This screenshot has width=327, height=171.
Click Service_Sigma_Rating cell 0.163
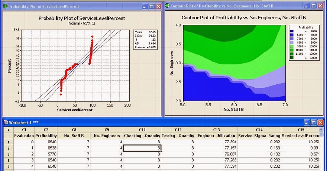[x=259, y=148]
